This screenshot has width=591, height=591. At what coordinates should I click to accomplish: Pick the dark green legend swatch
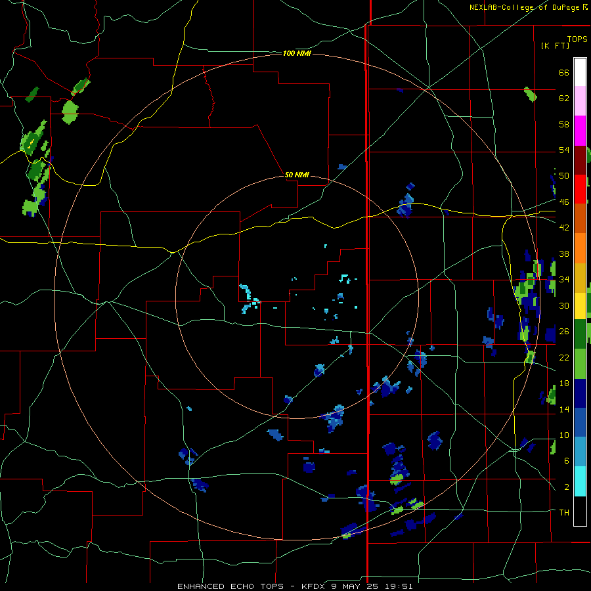click(x=580, y=334)
